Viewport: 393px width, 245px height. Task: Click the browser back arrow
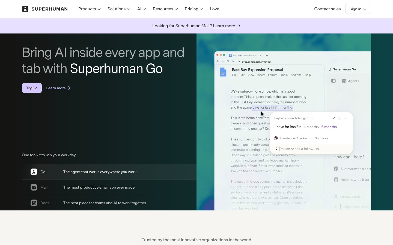click(x=218, y=62)
